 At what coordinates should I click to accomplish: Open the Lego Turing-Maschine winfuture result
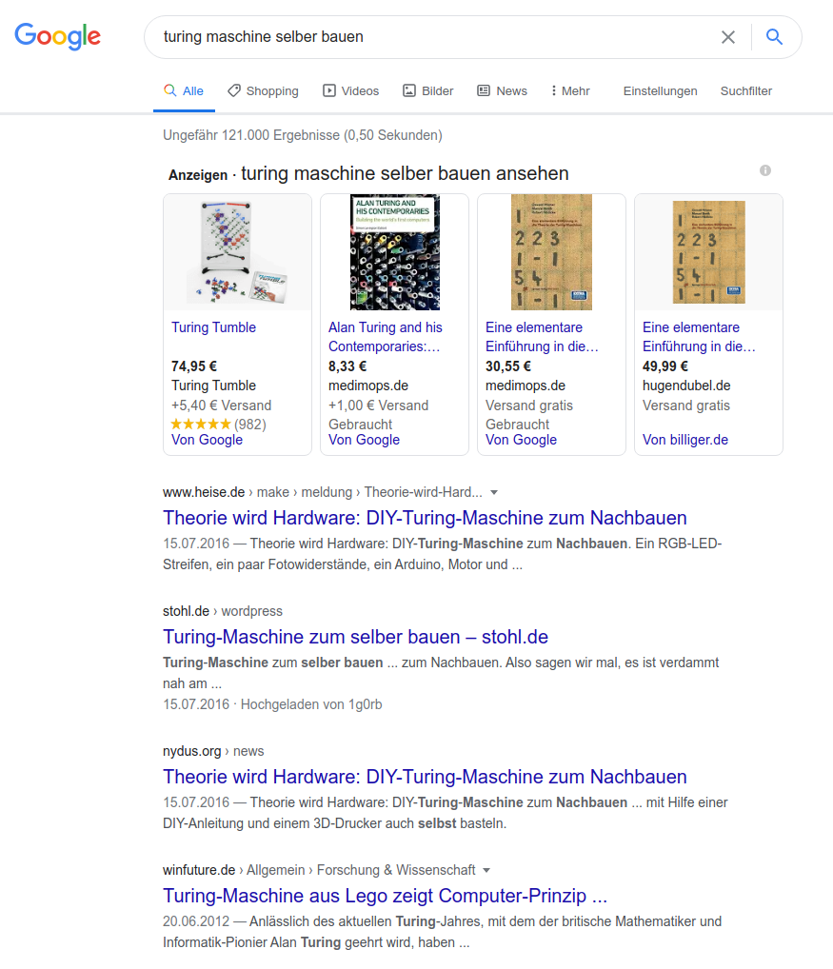(385, 896)
